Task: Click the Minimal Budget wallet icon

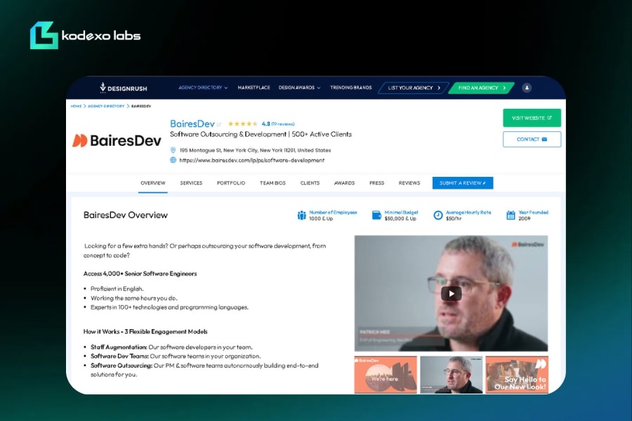Action: pyautogui.click(x=376, y=215)
